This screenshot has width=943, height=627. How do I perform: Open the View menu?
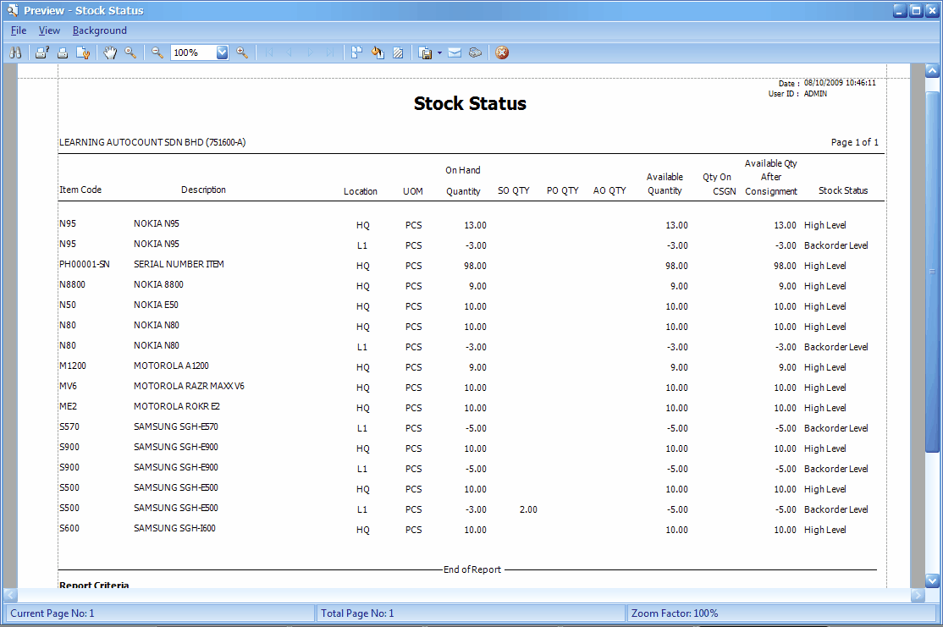click(x=49, y=30)
